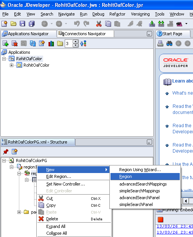Open the Forward button history dropdown arrow
Viewport: 193px width, 237px height.
(66, 24)
